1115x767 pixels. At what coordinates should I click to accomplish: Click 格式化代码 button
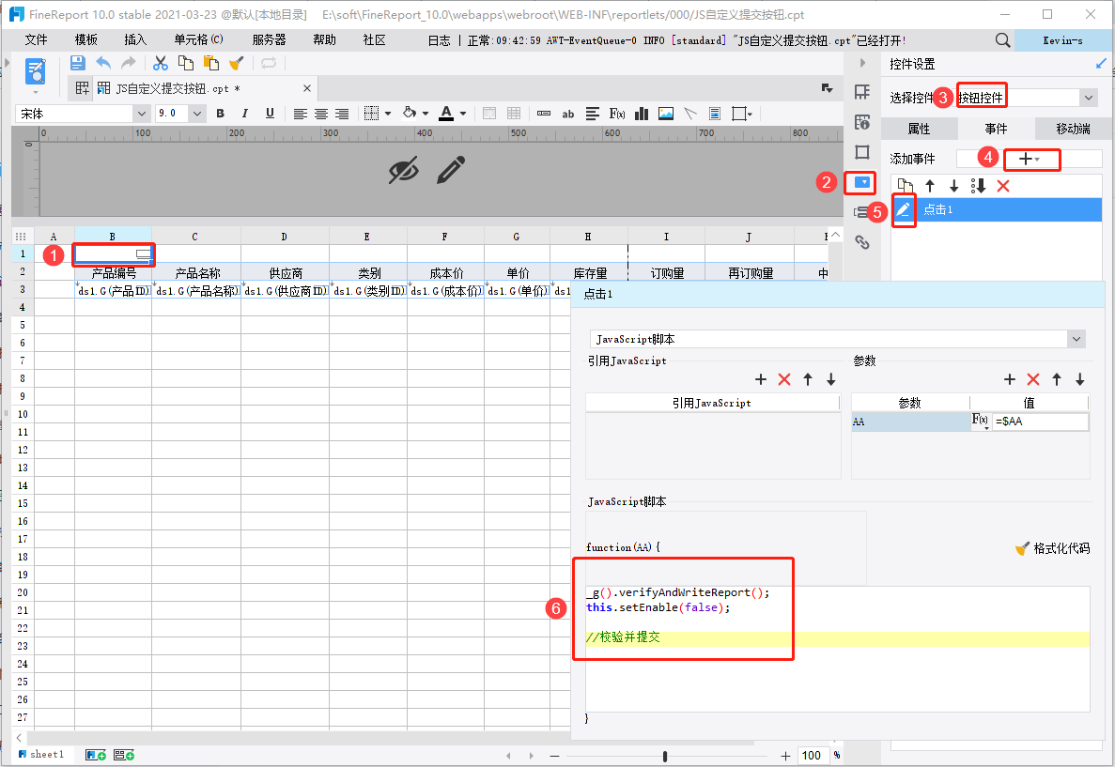[x=1053, y=548]
